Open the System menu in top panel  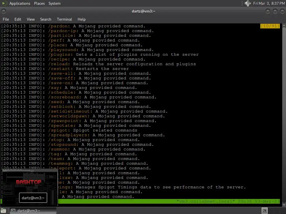[x=54, y=3]
